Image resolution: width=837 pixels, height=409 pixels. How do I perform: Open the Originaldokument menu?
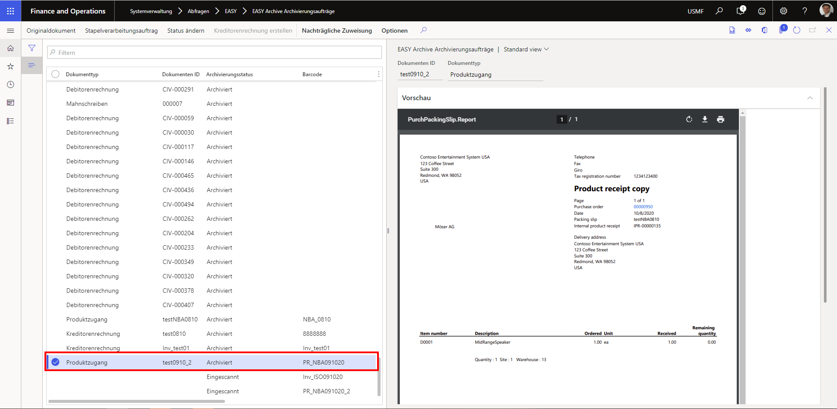(x=51, y=30)
